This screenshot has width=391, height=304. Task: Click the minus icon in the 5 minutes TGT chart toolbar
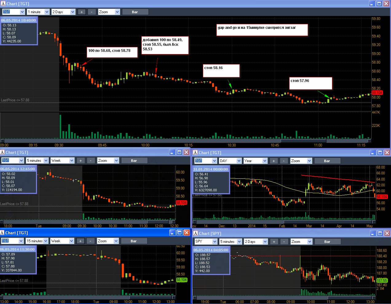click(91, 161)
